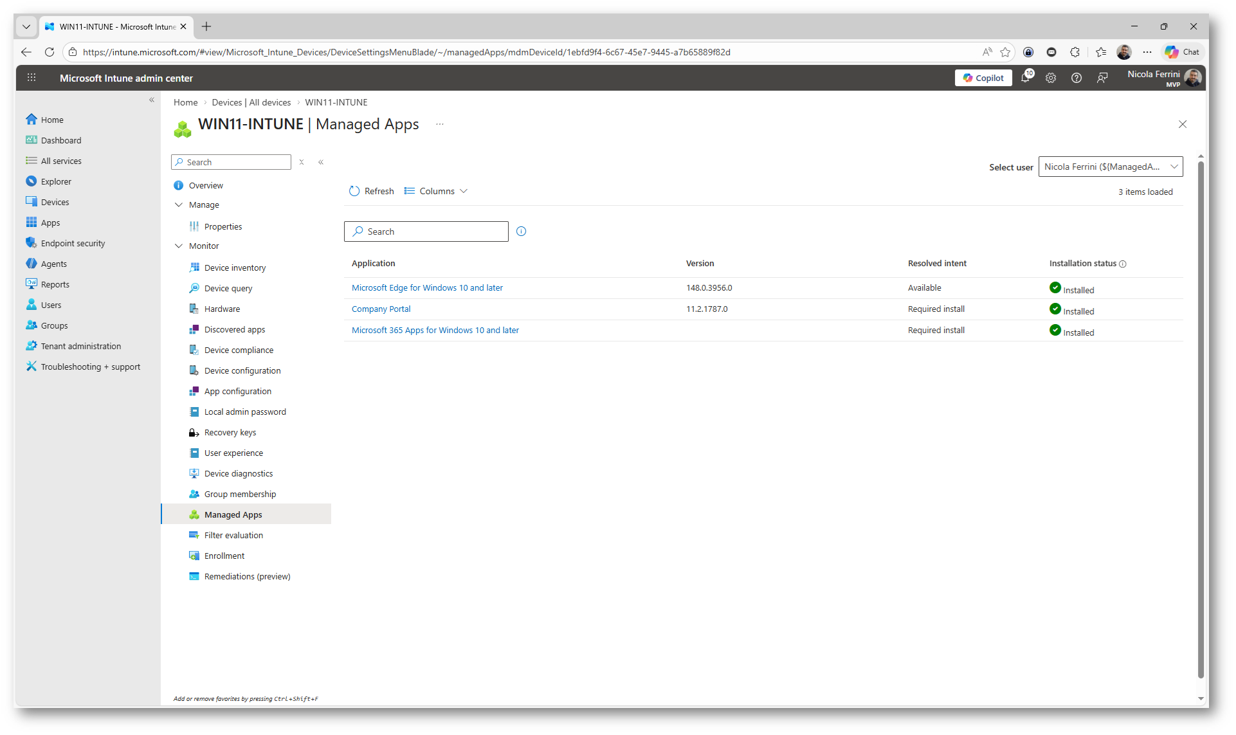Click the help question mark icon
This screenshot has width=1236, height=735.
1077,78
